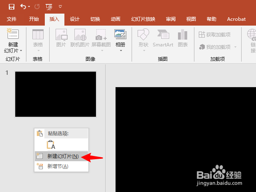Click the 新建幻灯片 ribbon icon
The image size is (256, 192).
(13, 34)
